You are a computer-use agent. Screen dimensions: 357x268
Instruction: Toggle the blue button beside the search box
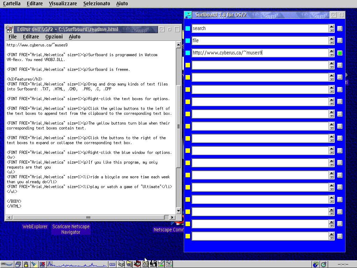pyautogui.click(x=188, y=28)
